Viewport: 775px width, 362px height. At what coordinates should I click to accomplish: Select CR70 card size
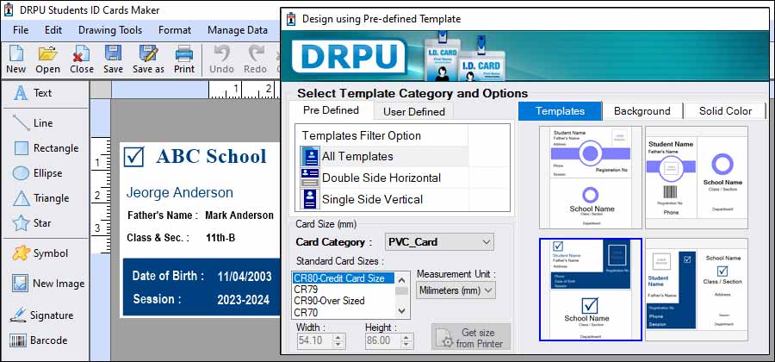(x=344, y=313)
